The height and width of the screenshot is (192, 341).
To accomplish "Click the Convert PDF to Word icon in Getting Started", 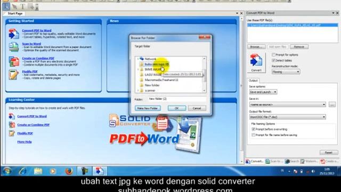I will [x=14, y=34].
